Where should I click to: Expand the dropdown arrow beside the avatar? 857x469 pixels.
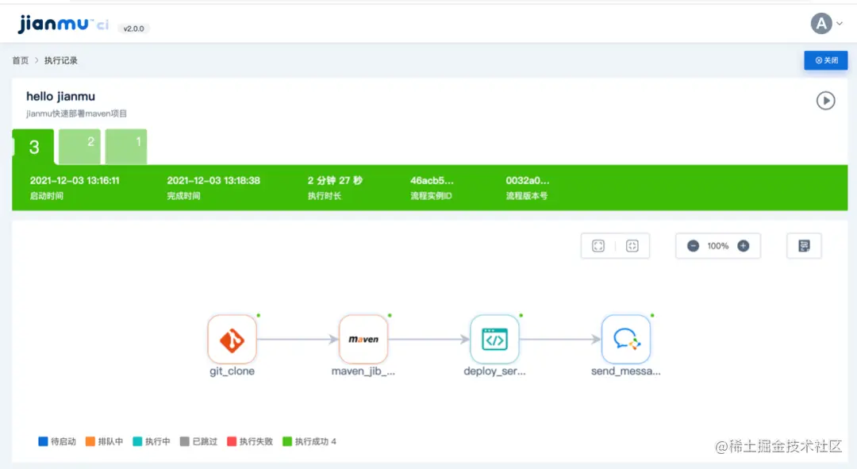pyautogui.click(x=840, y=24)
